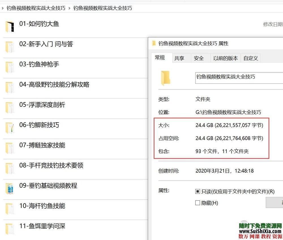Click the "07-搏鲢独家技能" folder icon
The height and width of the screenshot is (240, 283).
pos(9,148)
